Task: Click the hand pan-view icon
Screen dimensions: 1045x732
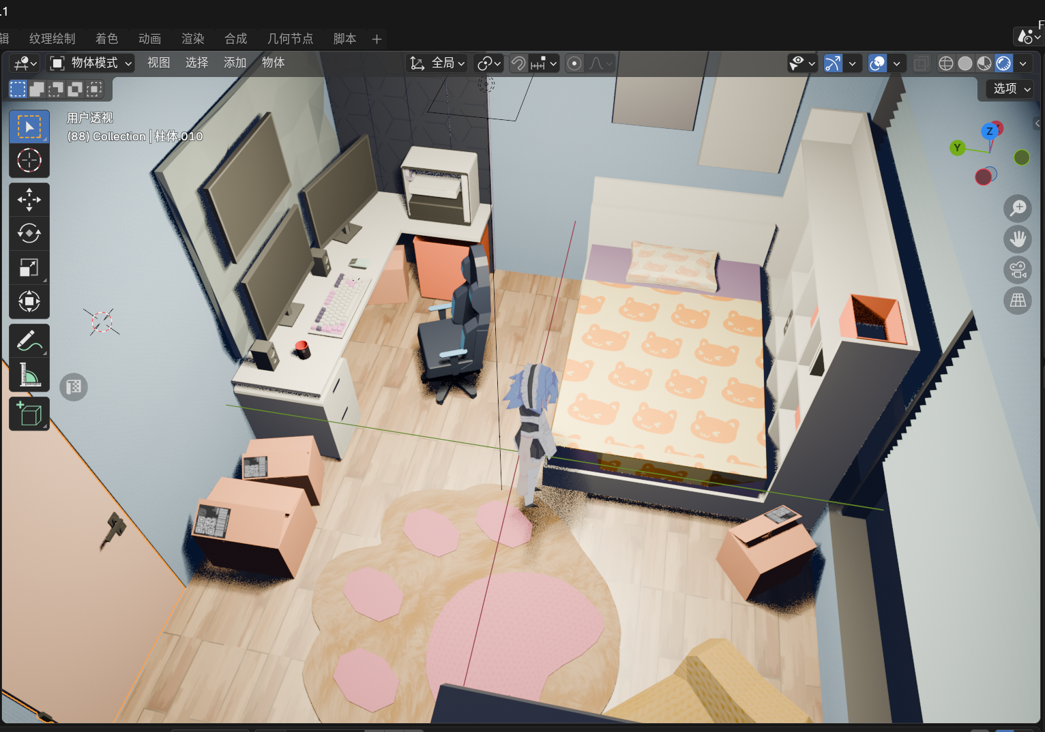Action: 1018,239
